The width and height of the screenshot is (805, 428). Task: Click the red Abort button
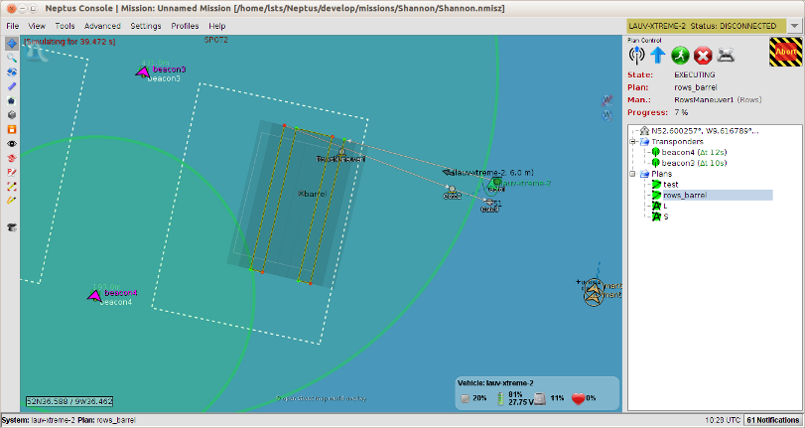click(785, 53)
